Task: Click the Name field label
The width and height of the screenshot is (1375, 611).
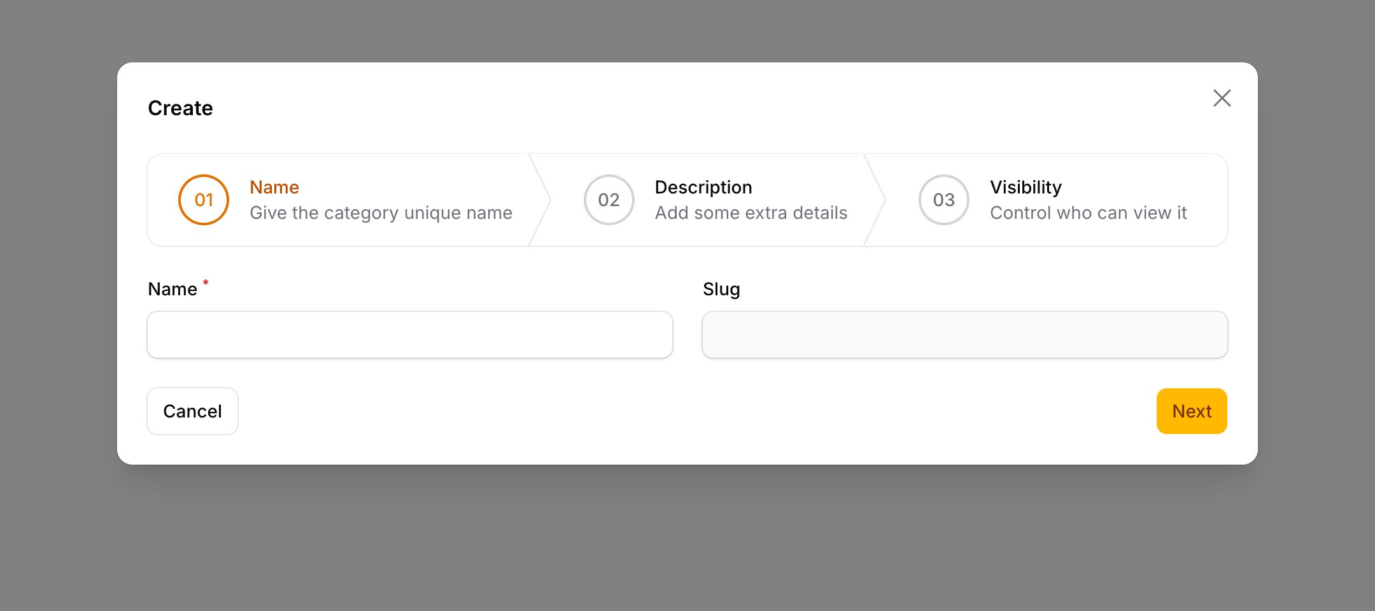Action: point(172,289)
